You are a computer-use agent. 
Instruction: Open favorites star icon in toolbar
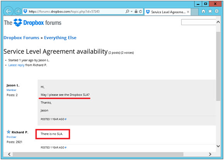(x=210, y=11)
